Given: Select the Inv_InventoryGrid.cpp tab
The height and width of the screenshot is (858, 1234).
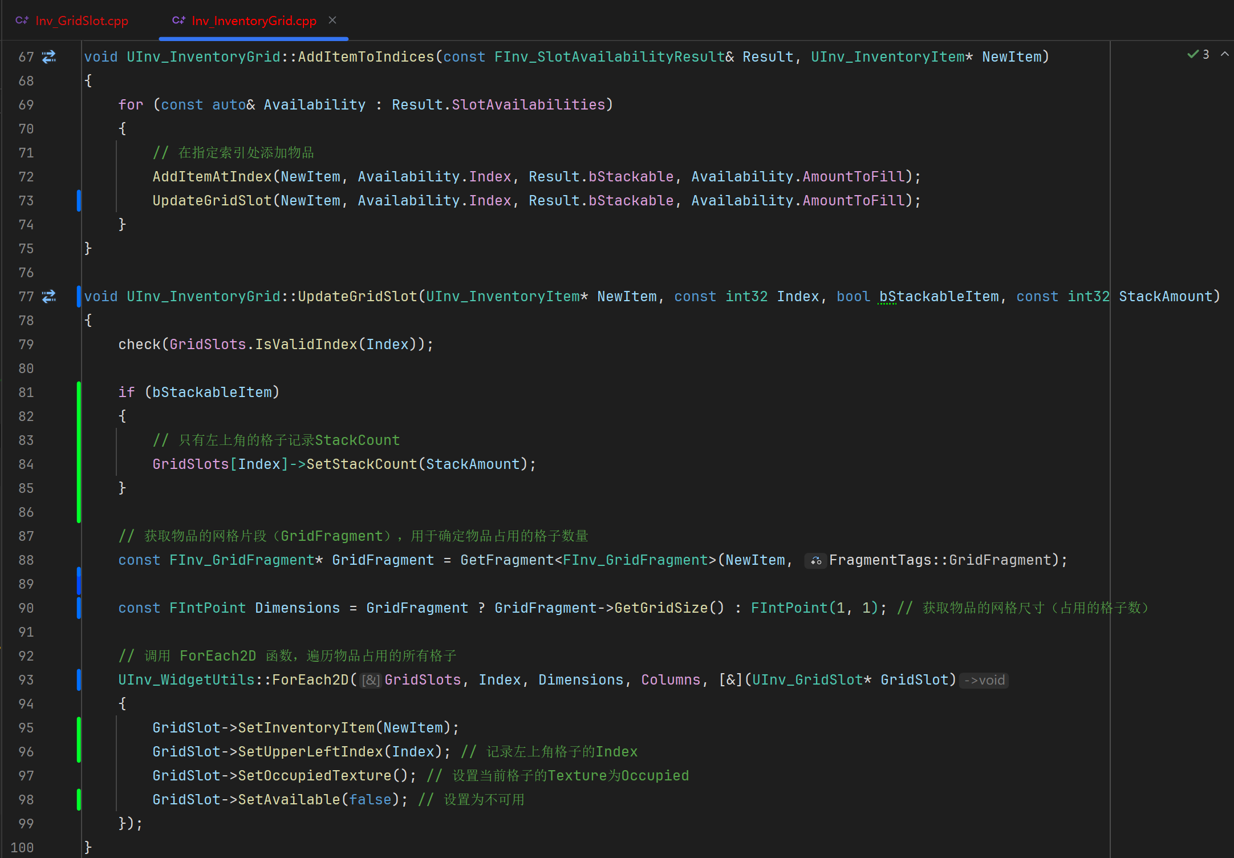Looking at the screenshot, I should [x=254, y=21].
